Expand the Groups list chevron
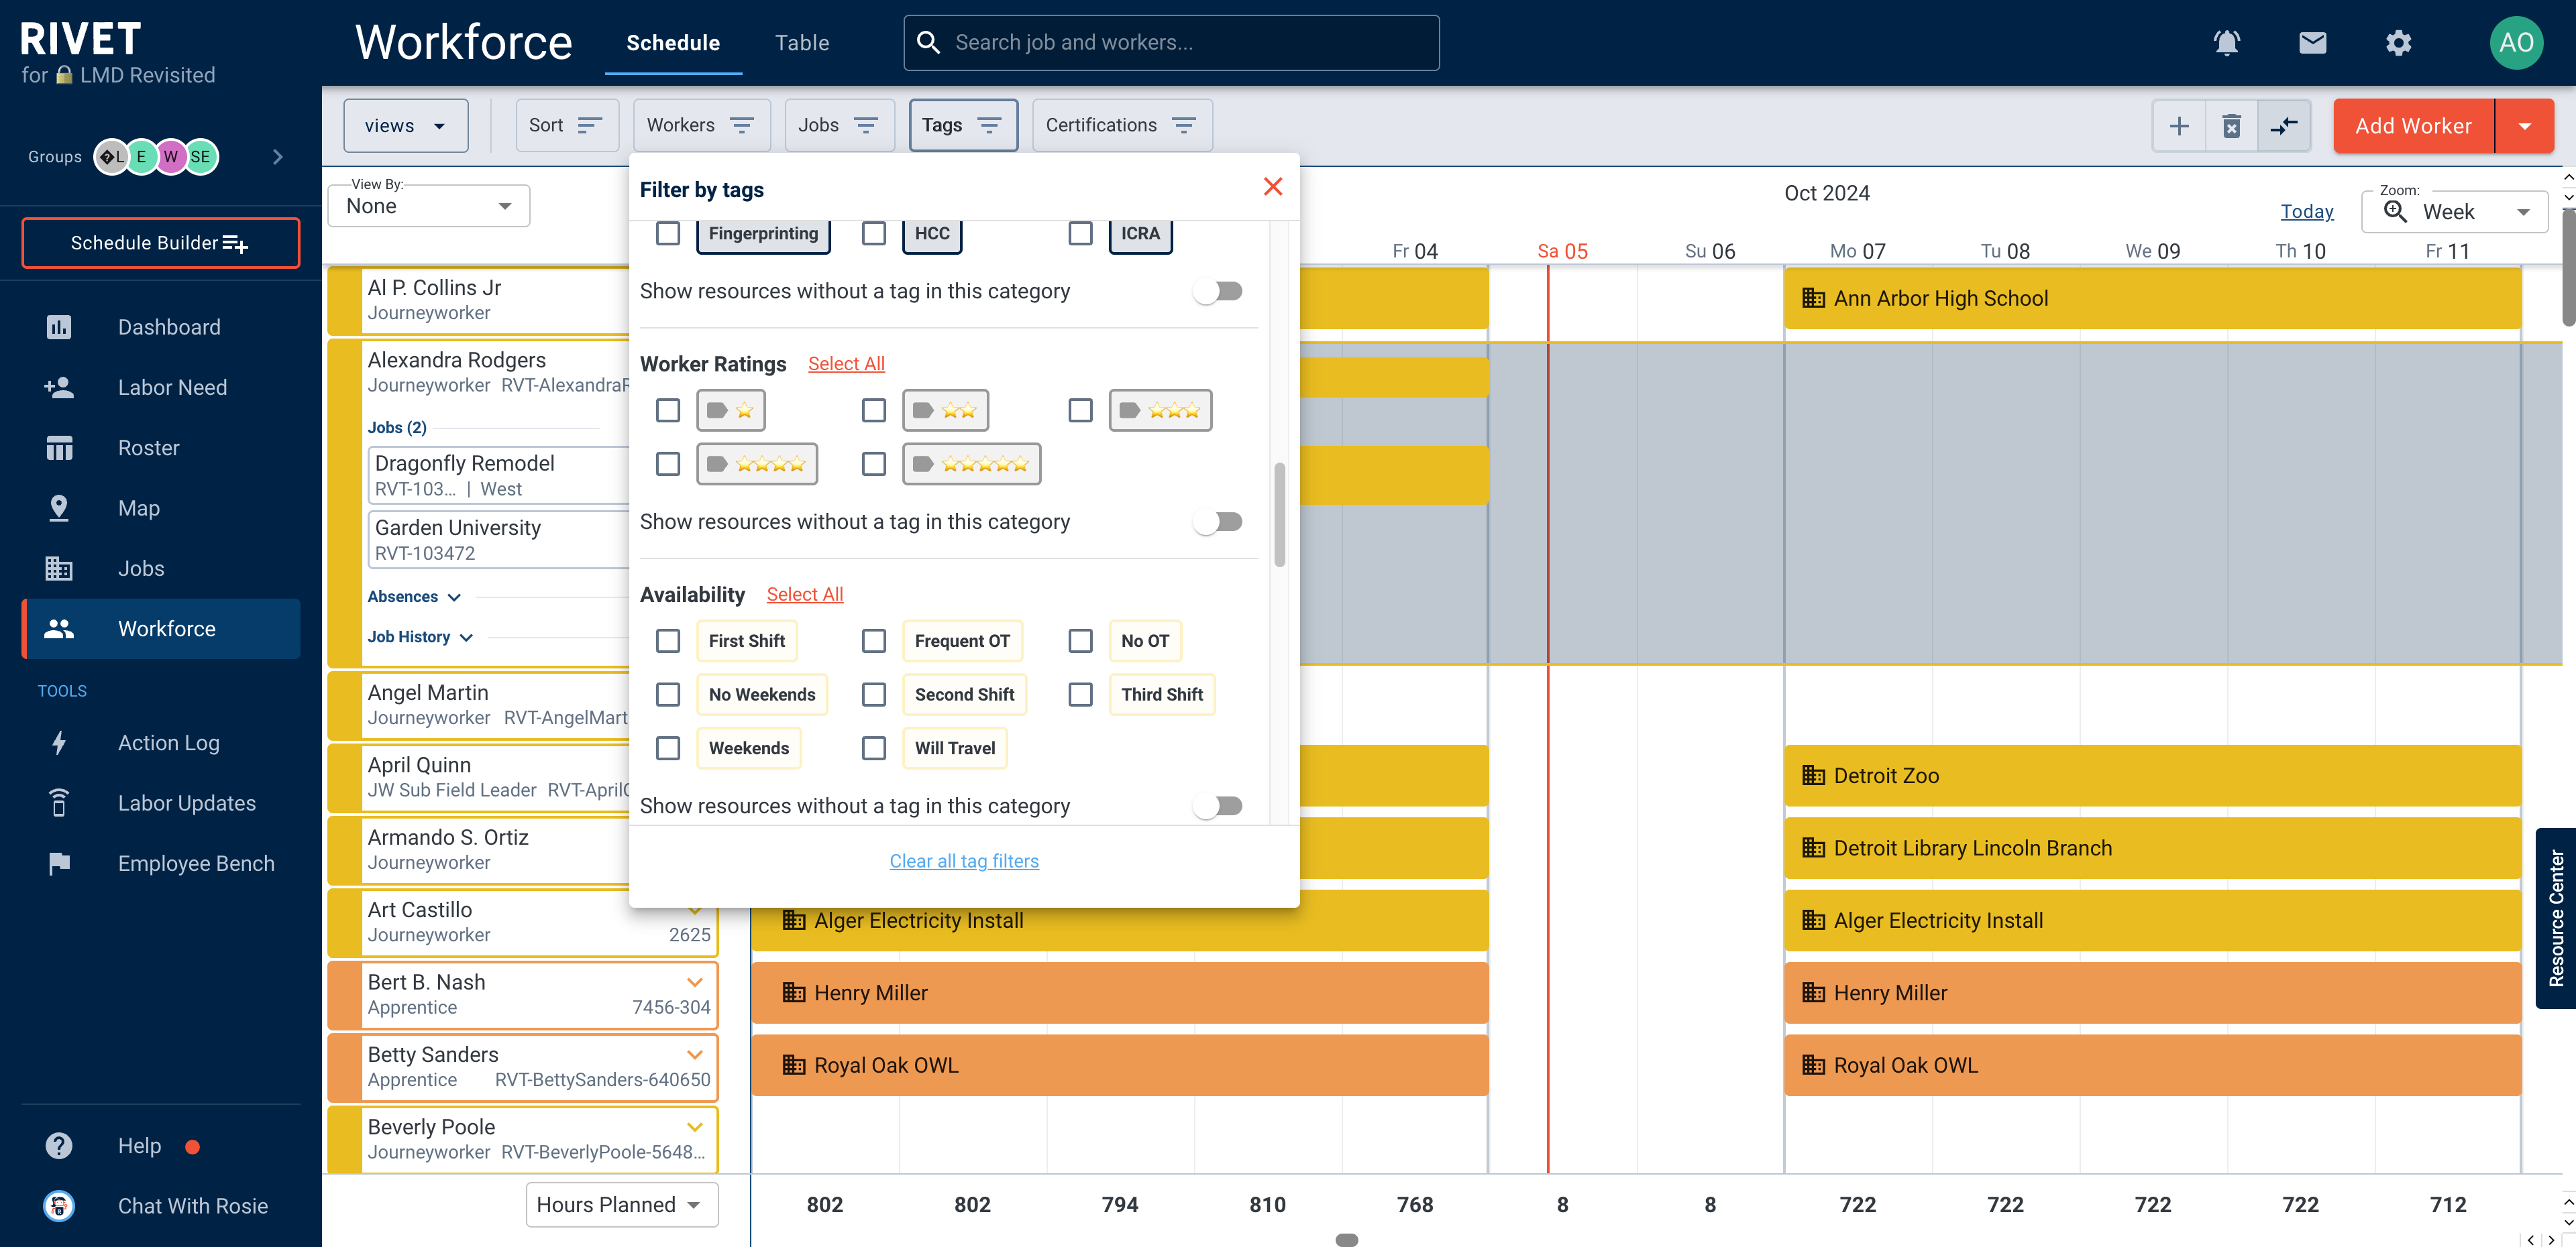The image size is (2576, 1247). point(278,157)
